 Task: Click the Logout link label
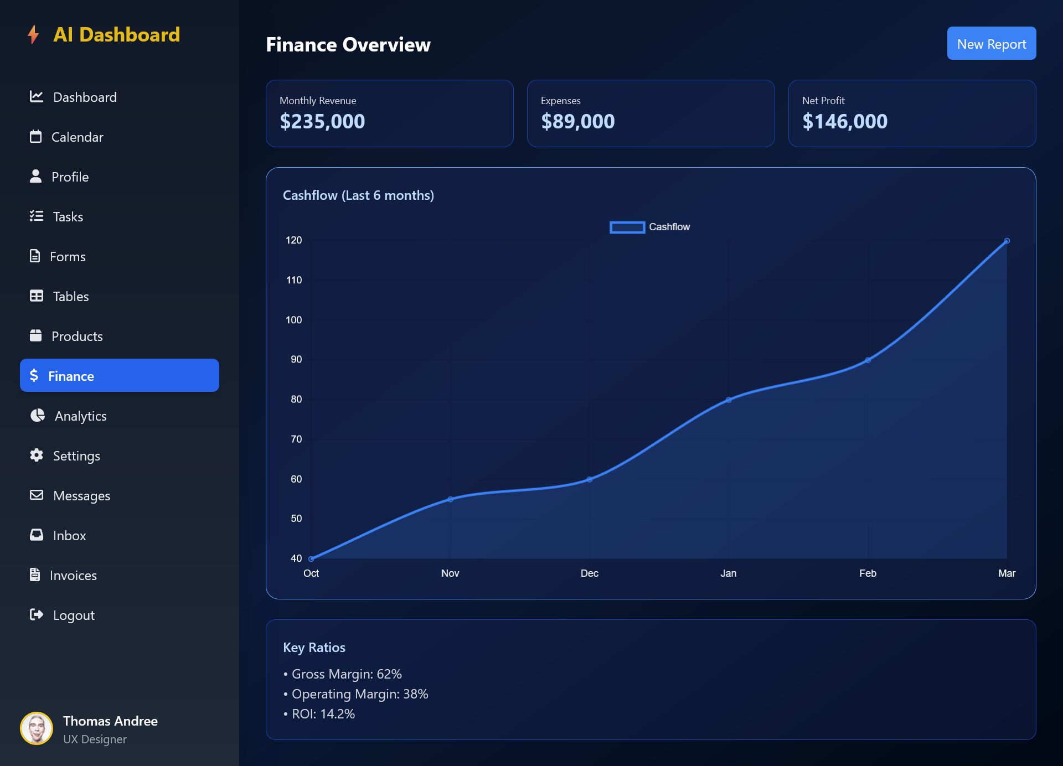[74, 615]
